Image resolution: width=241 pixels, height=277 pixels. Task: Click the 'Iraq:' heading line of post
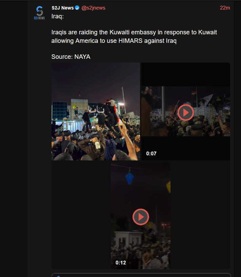point(57,16)
